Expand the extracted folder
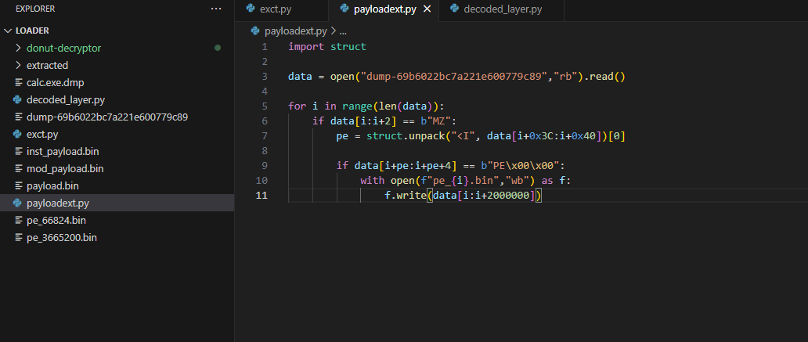 click(x=47, y=65)
